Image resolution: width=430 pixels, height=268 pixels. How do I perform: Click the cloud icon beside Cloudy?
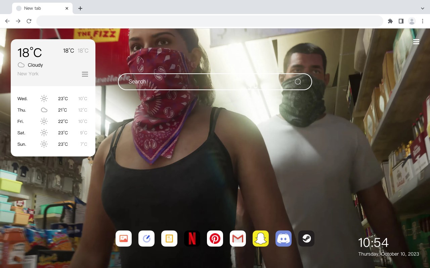(21, 65)
